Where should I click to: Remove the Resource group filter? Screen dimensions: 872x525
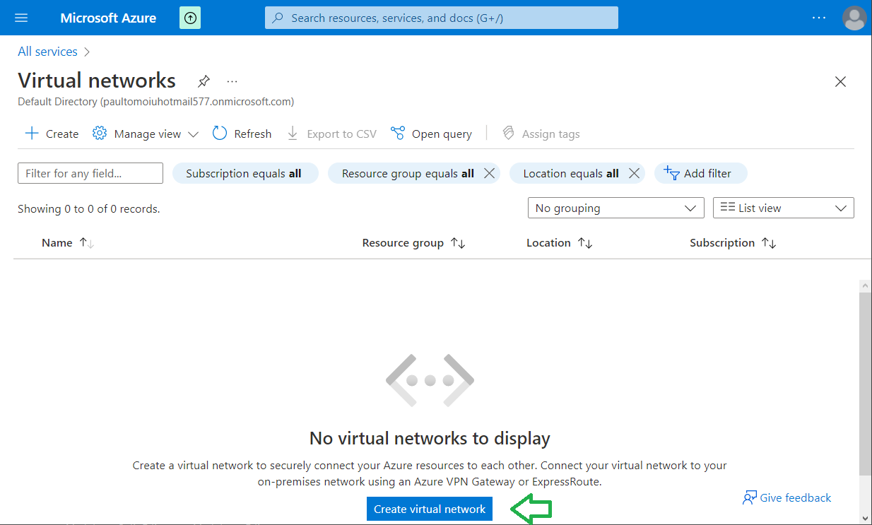489,173
